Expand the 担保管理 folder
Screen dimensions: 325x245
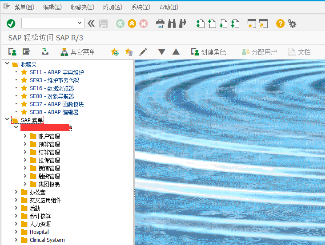tap(25, 160)
